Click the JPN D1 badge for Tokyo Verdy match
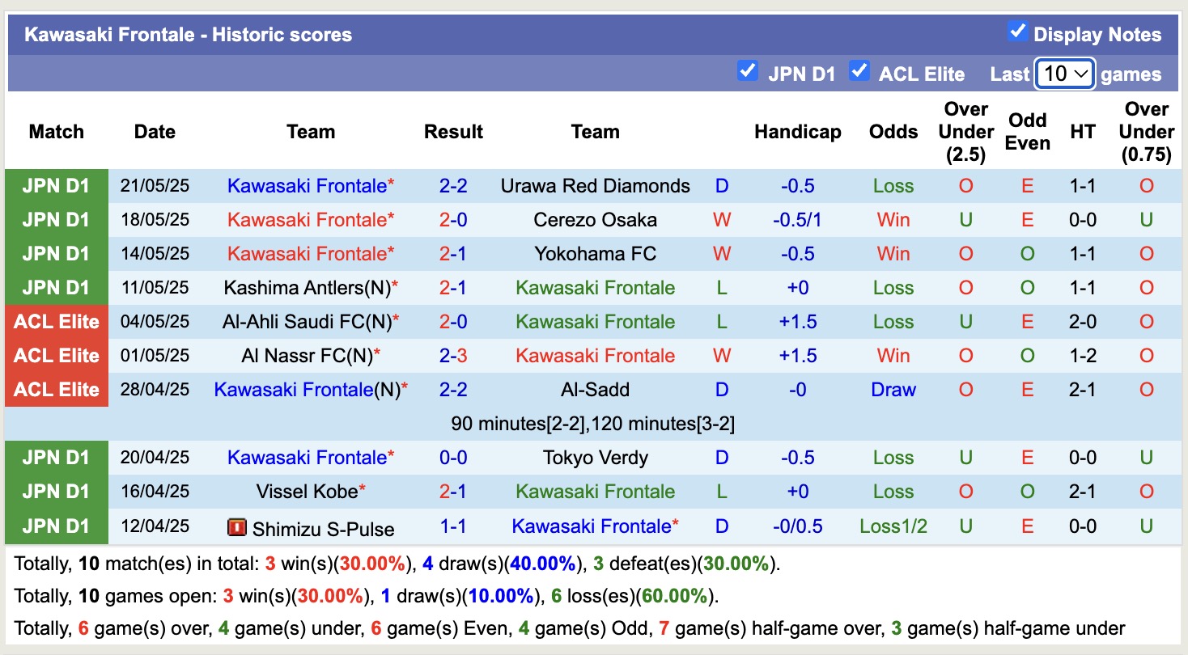 (56, 457)
